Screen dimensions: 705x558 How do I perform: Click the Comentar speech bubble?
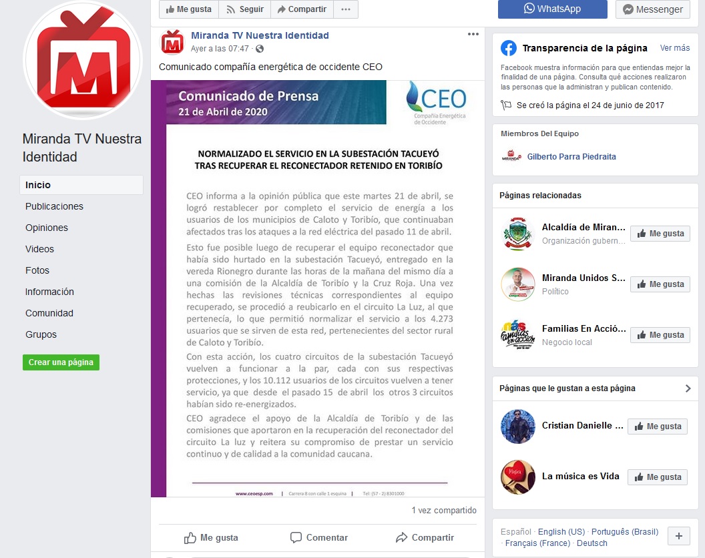click(x=318, y=538)
